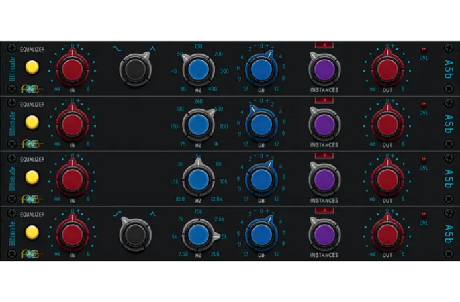Click the red indicator above INSTANCES in the 75–1k band
460x302 pixels.
coord(324,101)
